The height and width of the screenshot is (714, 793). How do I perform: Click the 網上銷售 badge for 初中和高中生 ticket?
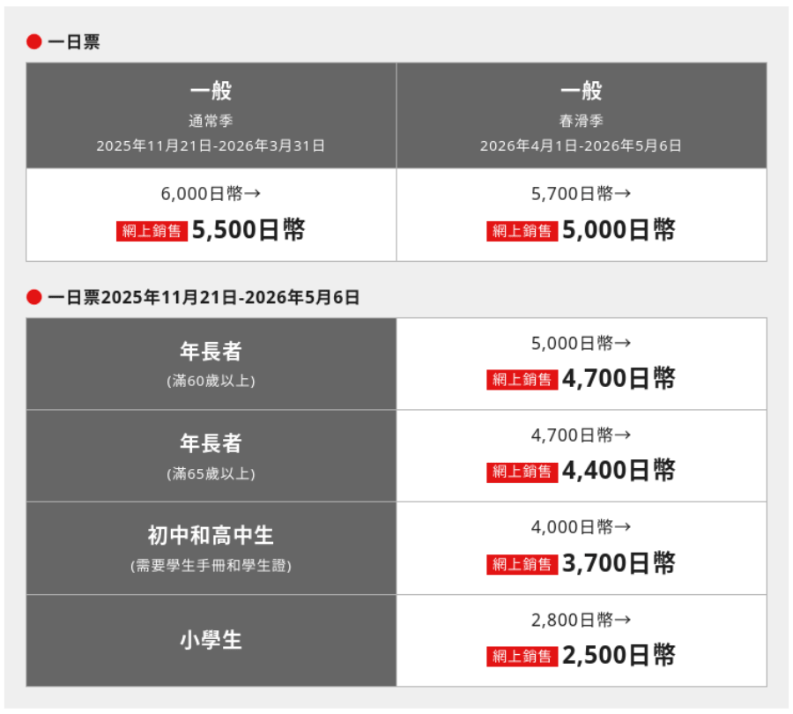522,564
